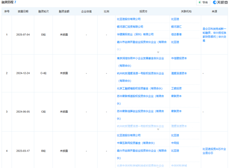The width and height of the screenshot is (230, 168).
Task: Click the 融资历程 section title
Action: coord(7,3)
